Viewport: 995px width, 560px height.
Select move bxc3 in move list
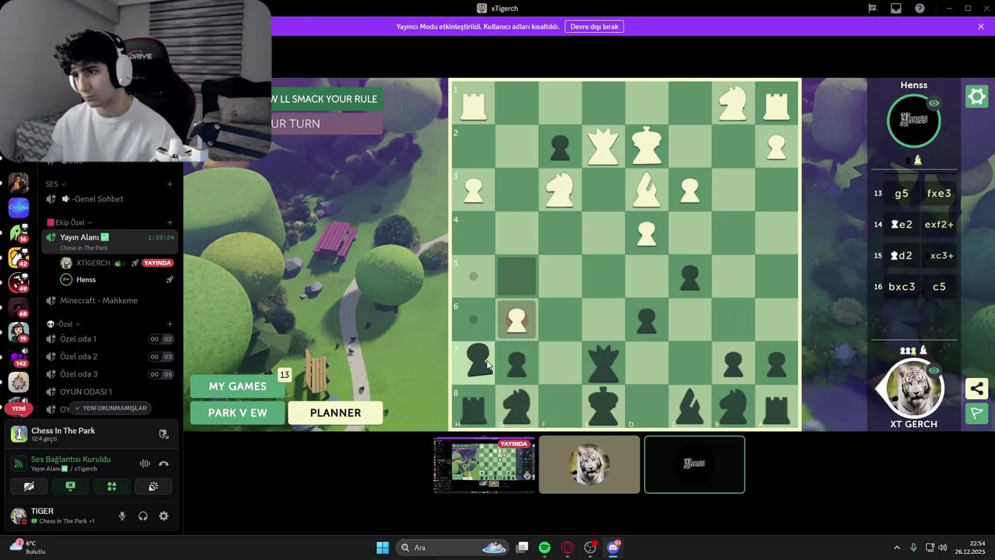pyautogui.click(x=902, y=287)
